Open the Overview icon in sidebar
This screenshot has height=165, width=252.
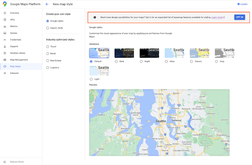tap(5, 13)
